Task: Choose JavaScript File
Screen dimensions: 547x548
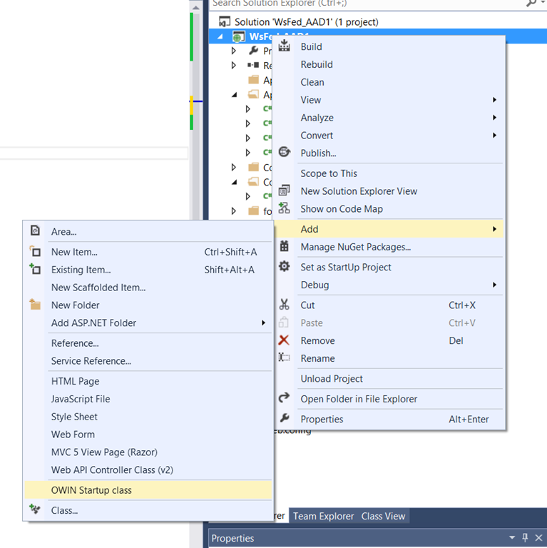Action: click(x=148, y=399)
